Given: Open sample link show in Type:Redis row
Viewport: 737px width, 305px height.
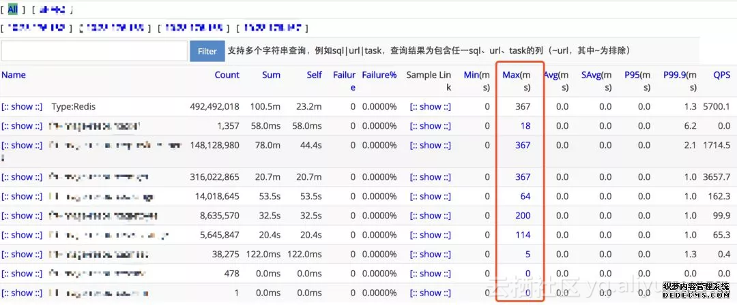Looking at the screenshot, I should pyautogui.click(x=430, y=106).
